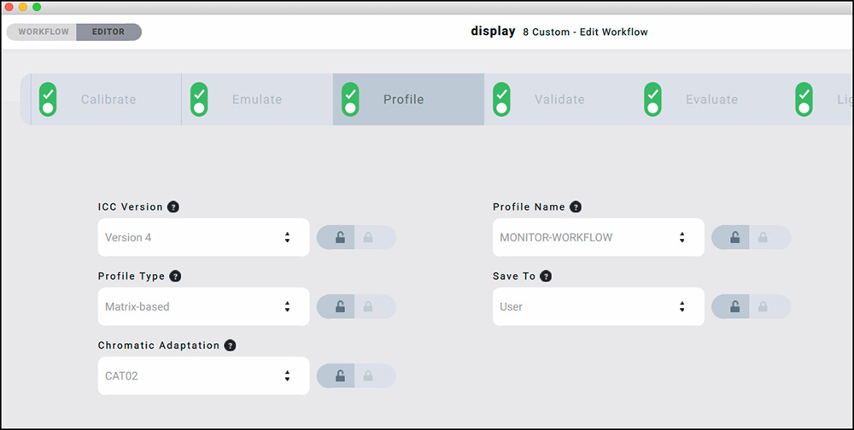Viewport: 854px width, 430px height.
Task: Click locked padlock for Profile Type
Action: click(x=368, y=306)
